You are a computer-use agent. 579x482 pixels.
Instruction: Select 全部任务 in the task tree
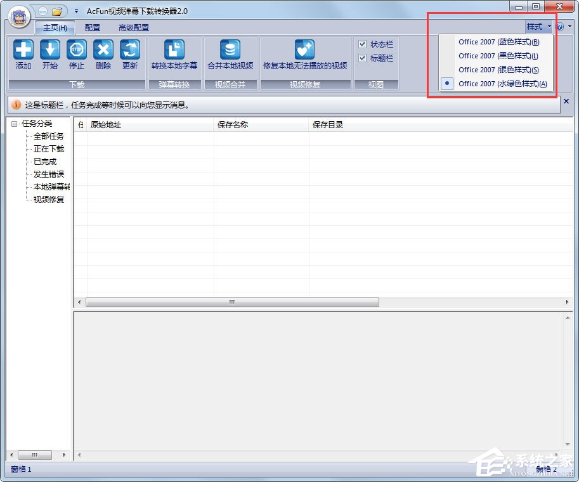(x=49, y=136)
